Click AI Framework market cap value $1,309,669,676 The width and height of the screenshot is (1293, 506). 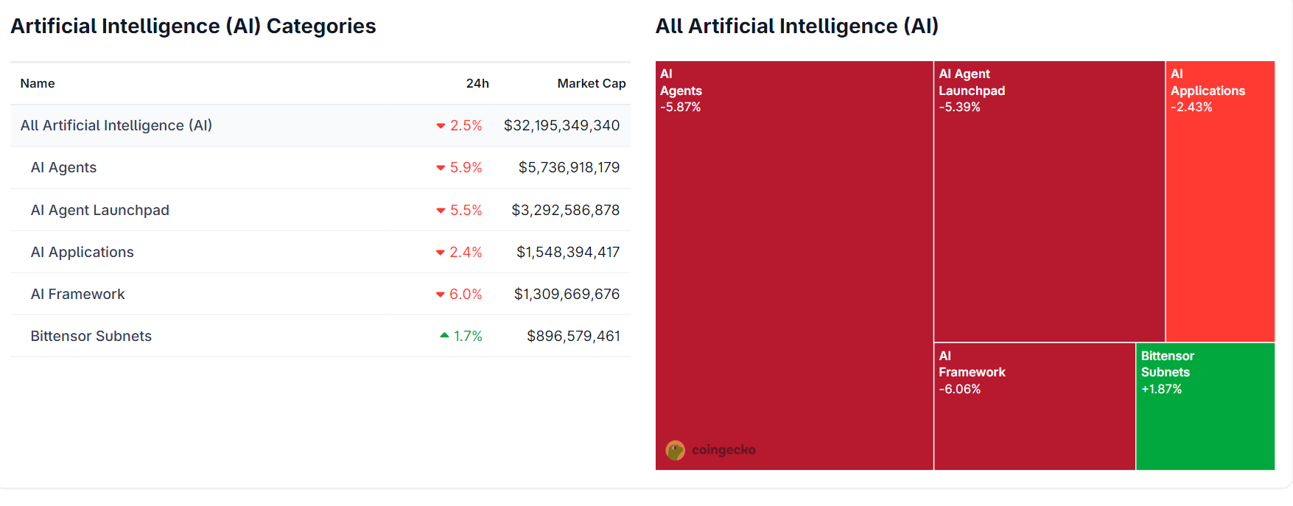click(567, 295)
